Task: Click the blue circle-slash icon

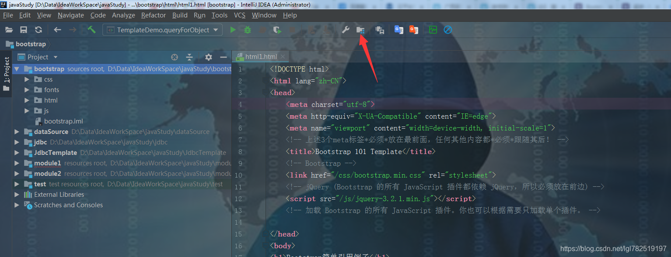Action: [x=448, y=30]
